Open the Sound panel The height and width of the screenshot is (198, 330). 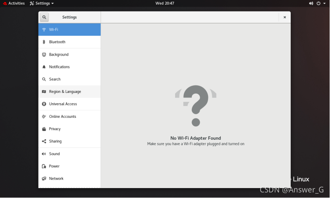(x=69, y=154)
